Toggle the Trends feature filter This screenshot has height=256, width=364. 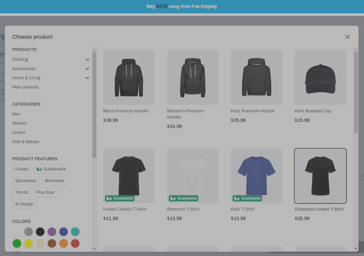(21, 192)
